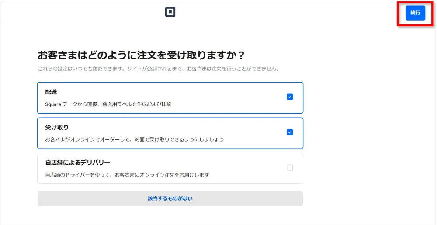Click the subtitle これらの設定はいつでも変更できます

[x=74, y=69]
